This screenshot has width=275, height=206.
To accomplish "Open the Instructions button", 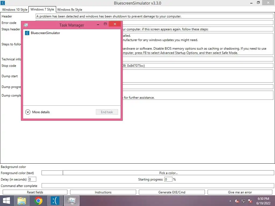I will point(103,192).
